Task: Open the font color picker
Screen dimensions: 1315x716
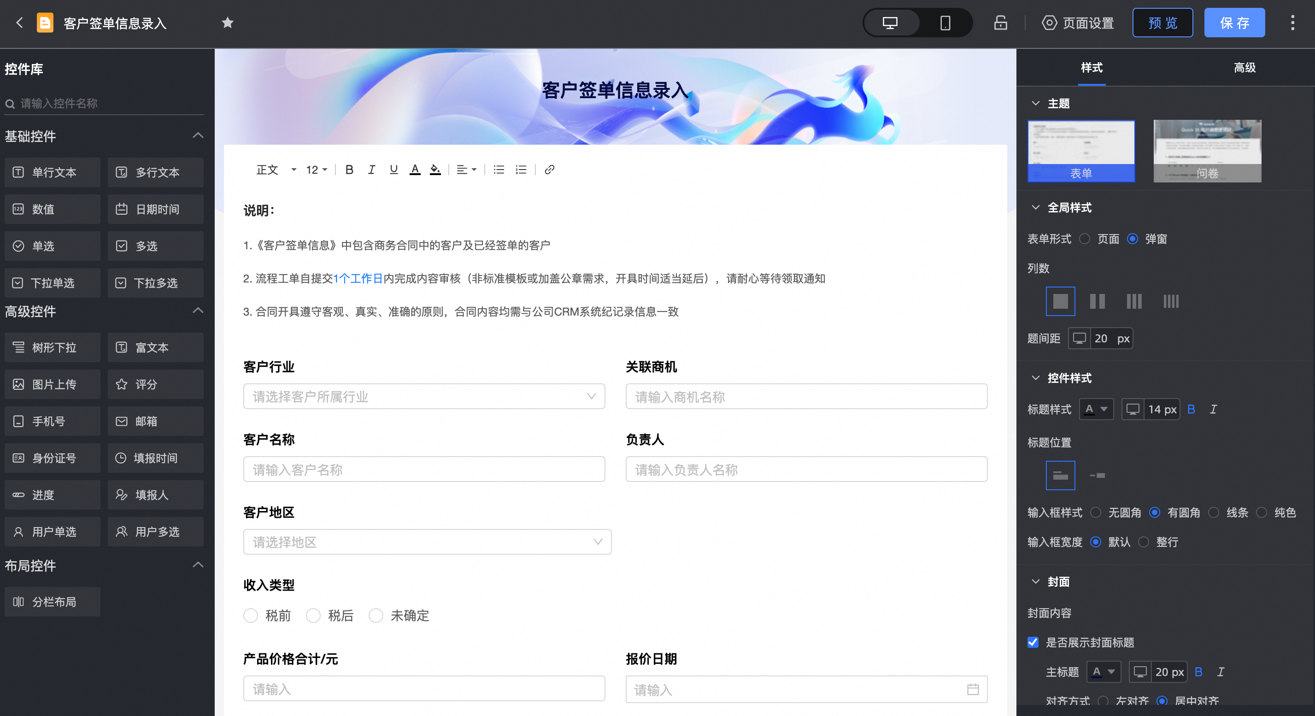Action: click(415, 170)
